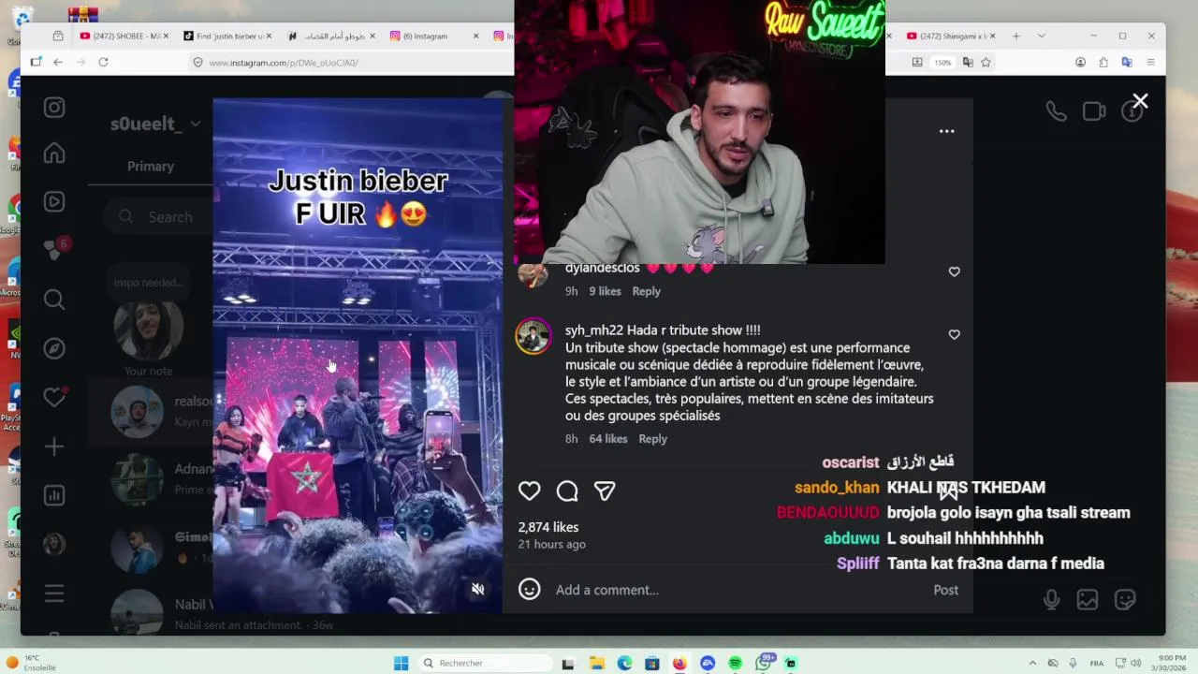Switch to the (6) Instagram tab
The image size is (1198, 674).
click(434, 36)
